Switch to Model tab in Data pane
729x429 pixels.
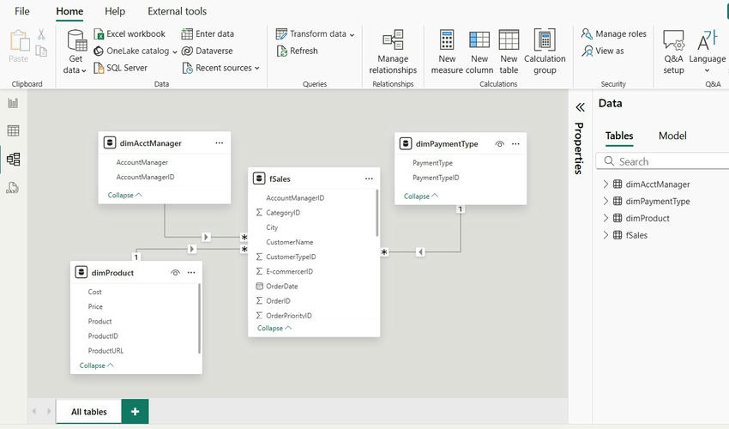(x=672, y=136)
